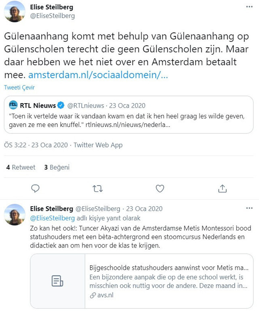The height and width of the screenshot is (311, 259).
Task: View the 3 Beğeni likes list
Action: point(57,167)
